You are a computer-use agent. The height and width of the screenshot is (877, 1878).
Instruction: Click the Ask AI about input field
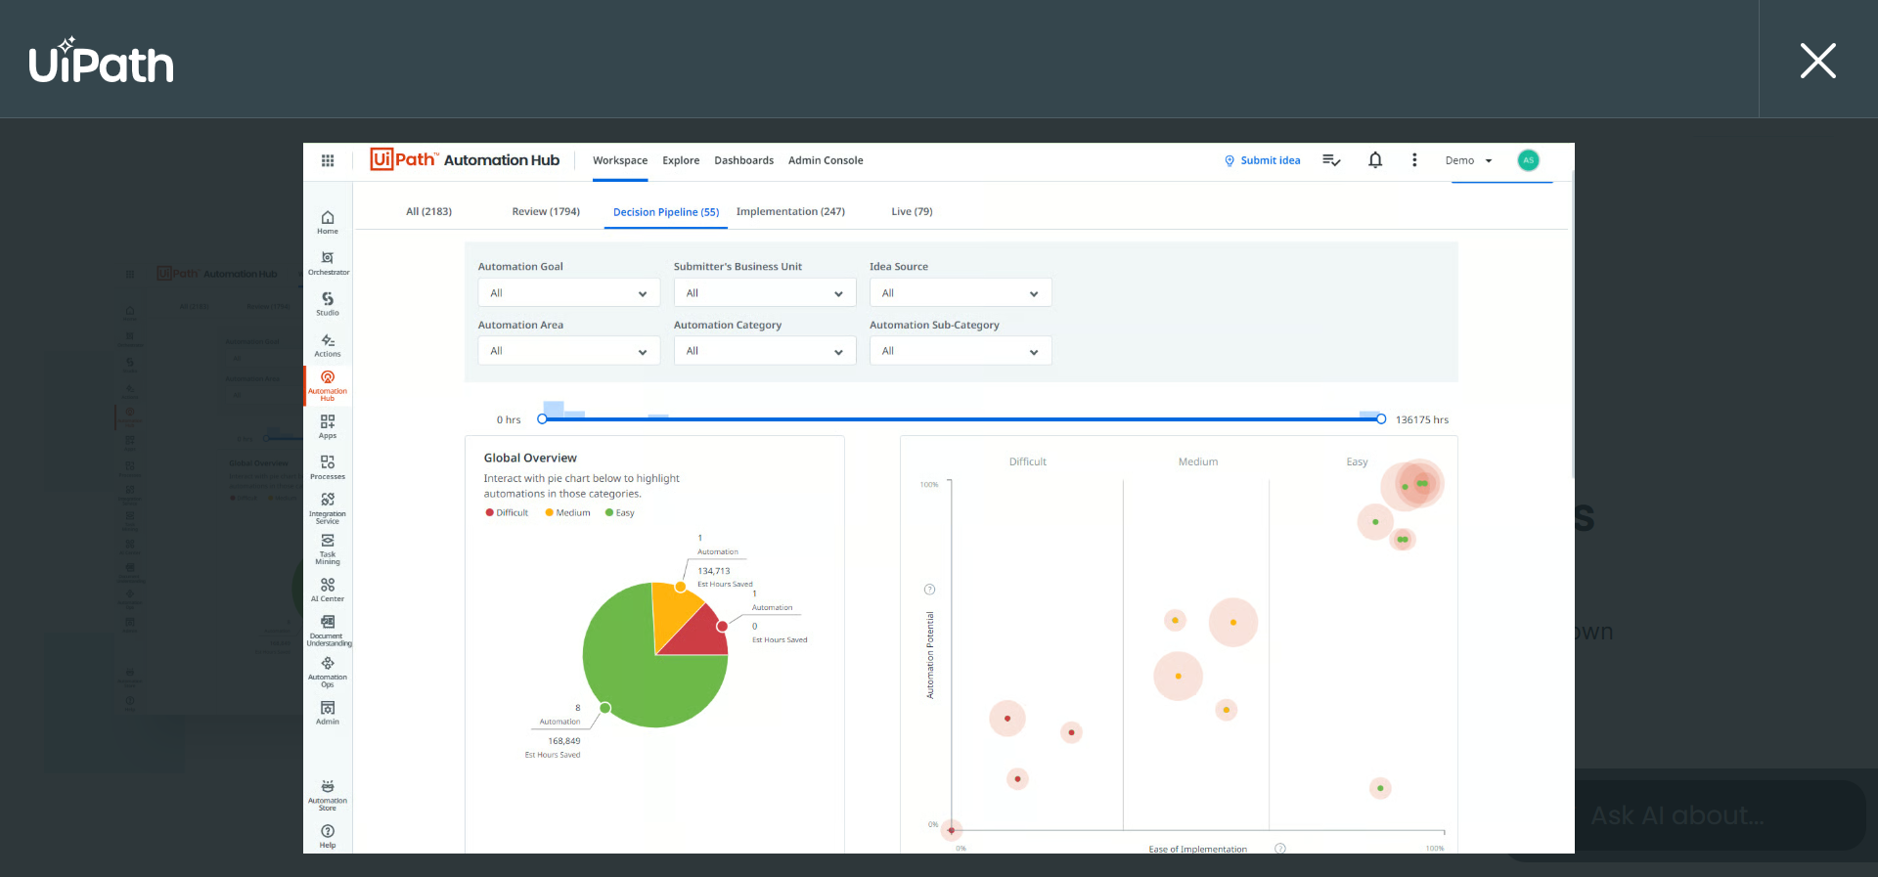(x=1720, y=815)
